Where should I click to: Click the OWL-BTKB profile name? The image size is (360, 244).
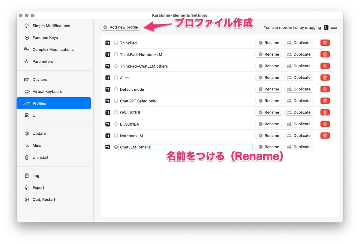130,113
